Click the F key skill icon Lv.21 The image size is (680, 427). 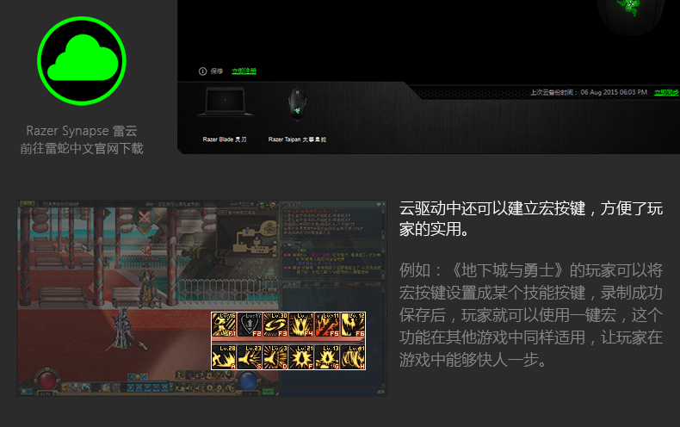pyautogui.click(x=301, y=356)
